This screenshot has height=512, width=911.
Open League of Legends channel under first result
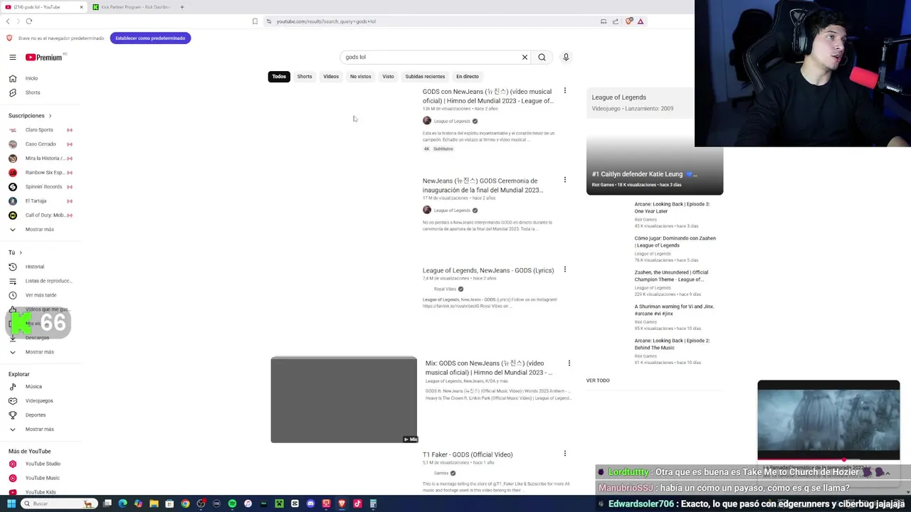452,121
